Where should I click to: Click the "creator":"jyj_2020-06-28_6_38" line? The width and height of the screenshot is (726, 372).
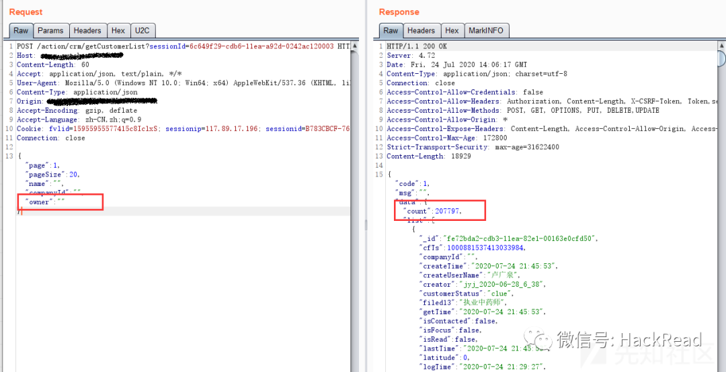483,285
